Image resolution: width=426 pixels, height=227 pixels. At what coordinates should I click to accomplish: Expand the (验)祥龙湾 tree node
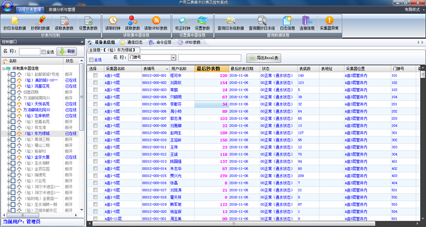coord(9,127)
